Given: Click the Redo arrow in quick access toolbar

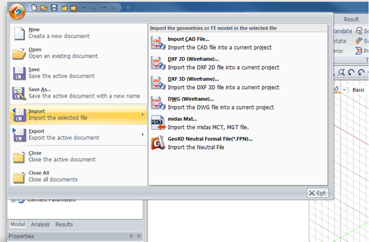Looking at the screenshot, I should [x=104, y=8].
